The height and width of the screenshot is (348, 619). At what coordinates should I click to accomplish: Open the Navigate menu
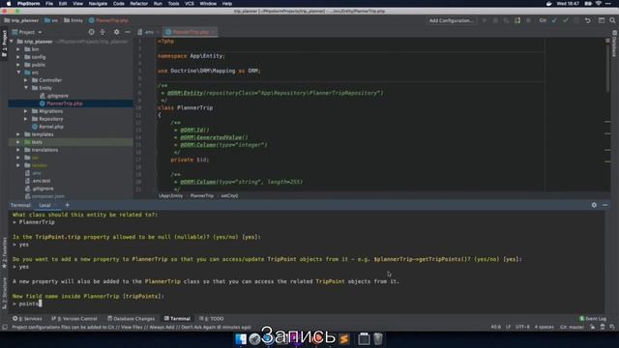tap(98, 4)
